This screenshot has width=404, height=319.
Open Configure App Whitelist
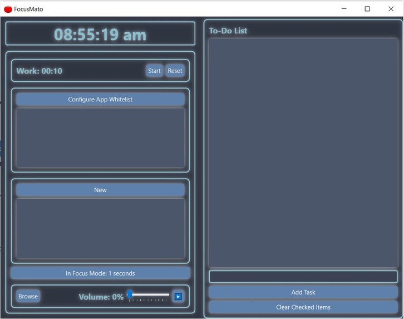[x=100, y=100]
